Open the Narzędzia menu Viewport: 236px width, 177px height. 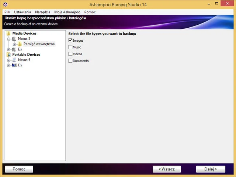pos(42,12)
